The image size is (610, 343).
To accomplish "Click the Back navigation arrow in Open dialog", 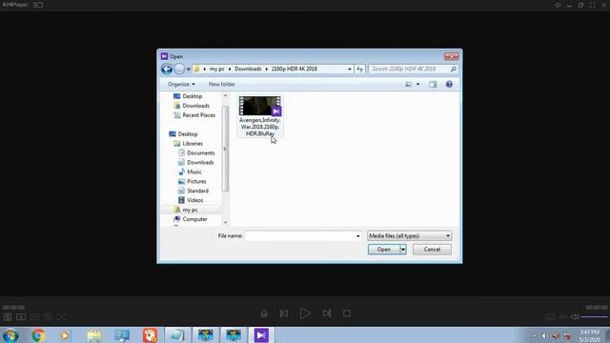I will [x=167, y=70].
